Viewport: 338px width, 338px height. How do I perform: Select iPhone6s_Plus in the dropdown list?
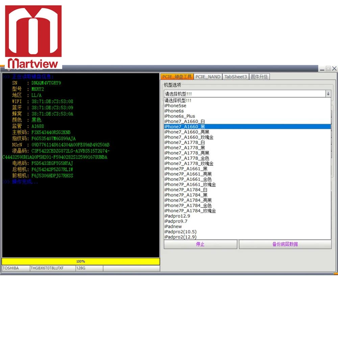click(x=247, y=116)
